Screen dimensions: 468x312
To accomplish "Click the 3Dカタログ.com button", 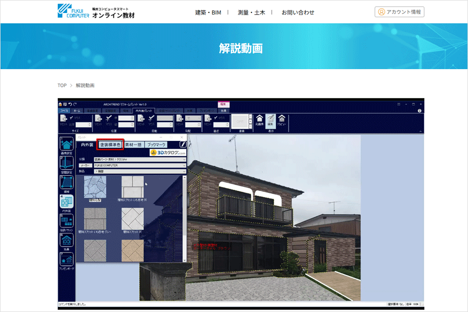I will click(x=167, y=152).
